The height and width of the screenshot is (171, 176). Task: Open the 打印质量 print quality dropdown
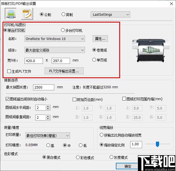point(48,135)
